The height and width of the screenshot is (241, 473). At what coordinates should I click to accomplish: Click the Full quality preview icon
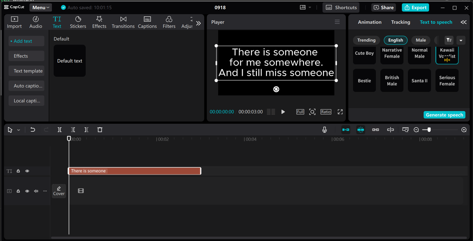tap(300, 112)
